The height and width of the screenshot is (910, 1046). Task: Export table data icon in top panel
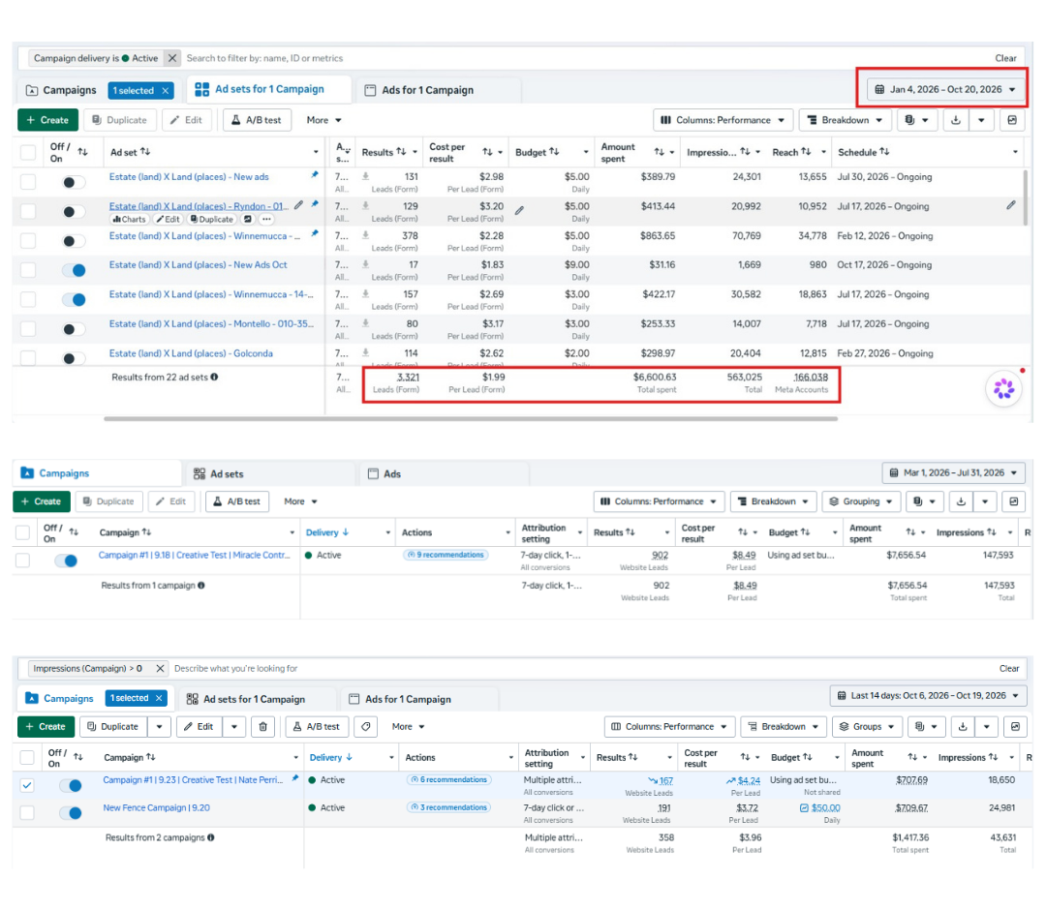[x=955, y=120]
